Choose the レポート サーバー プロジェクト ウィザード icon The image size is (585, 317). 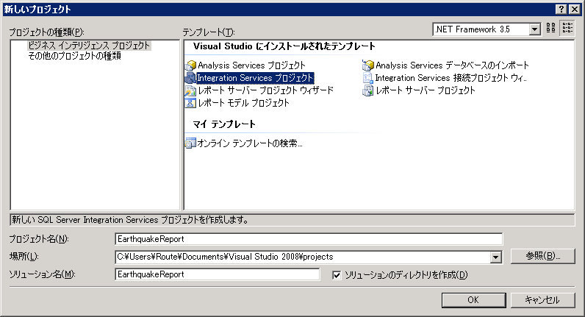(x=190, y=90)
